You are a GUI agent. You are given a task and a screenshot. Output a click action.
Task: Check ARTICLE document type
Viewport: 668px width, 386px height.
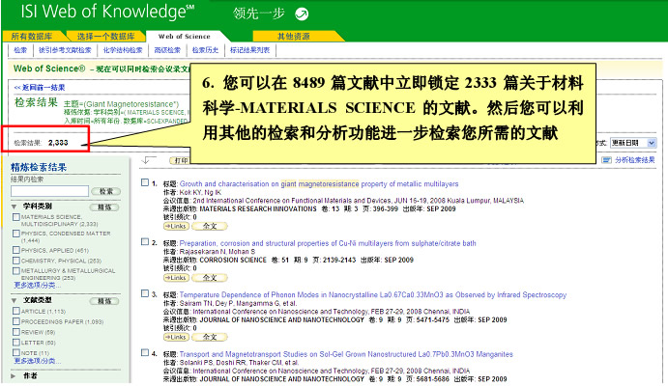click(x=16, y=311)
